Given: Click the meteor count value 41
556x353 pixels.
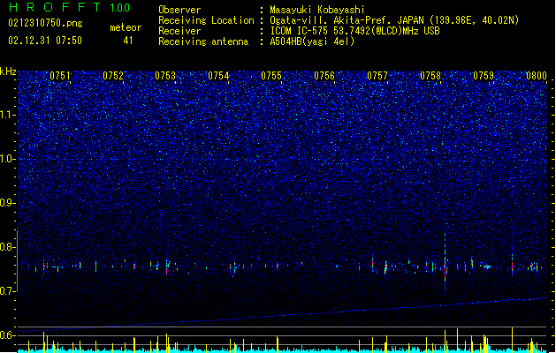Looking at the screenshot, I should (x=128, y=41).
